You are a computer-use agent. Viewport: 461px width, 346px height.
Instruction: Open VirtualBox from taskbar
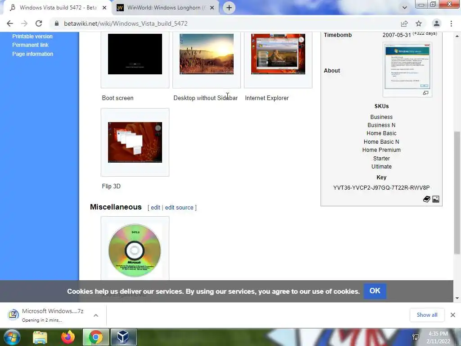point(123,337)
